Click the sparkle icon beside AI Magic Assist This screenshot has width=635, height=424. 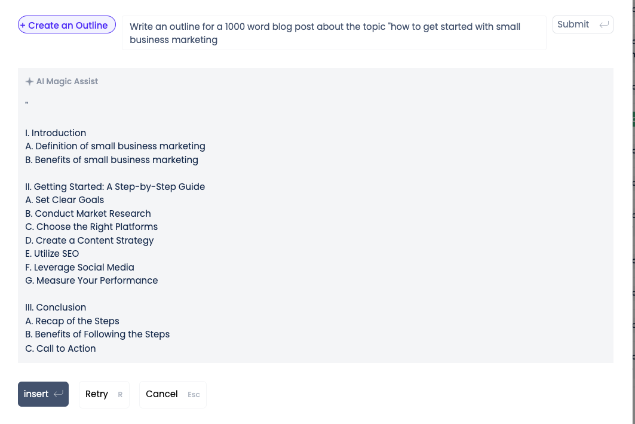click(x=29, y=81)
